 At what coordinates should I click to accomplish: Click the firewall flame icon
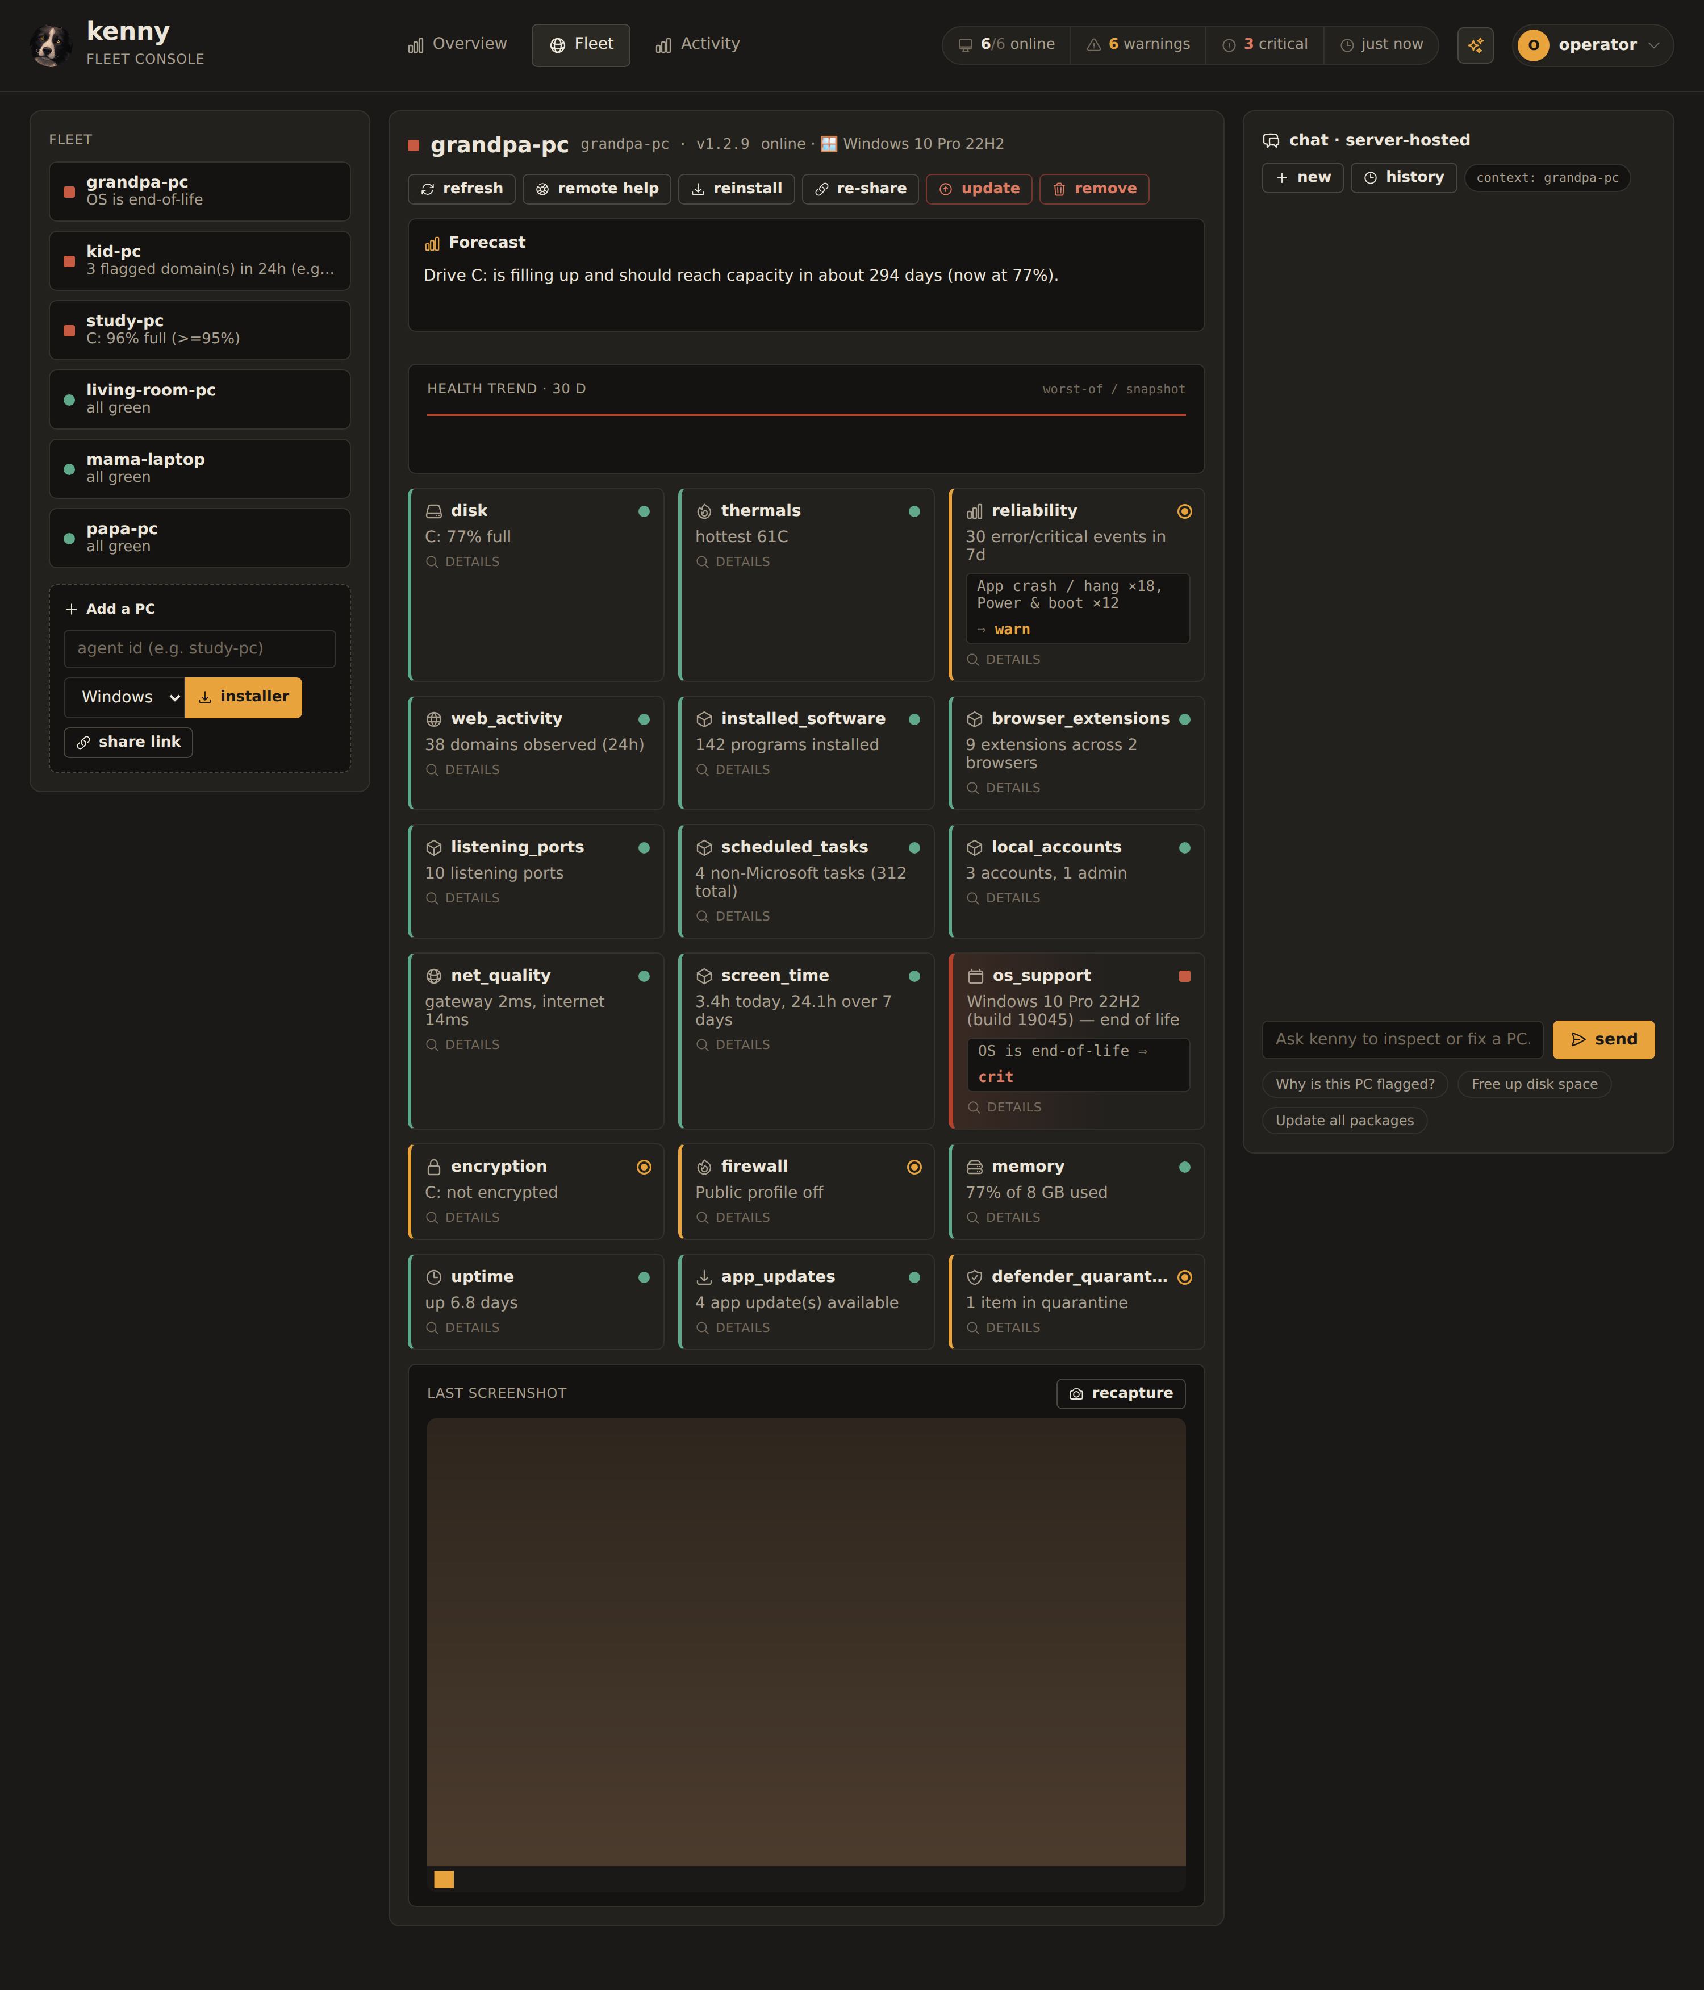coord(704,1167)
